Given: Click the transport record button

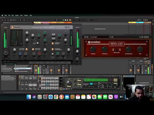Looking at the screenshot, I should click(67, 20).
